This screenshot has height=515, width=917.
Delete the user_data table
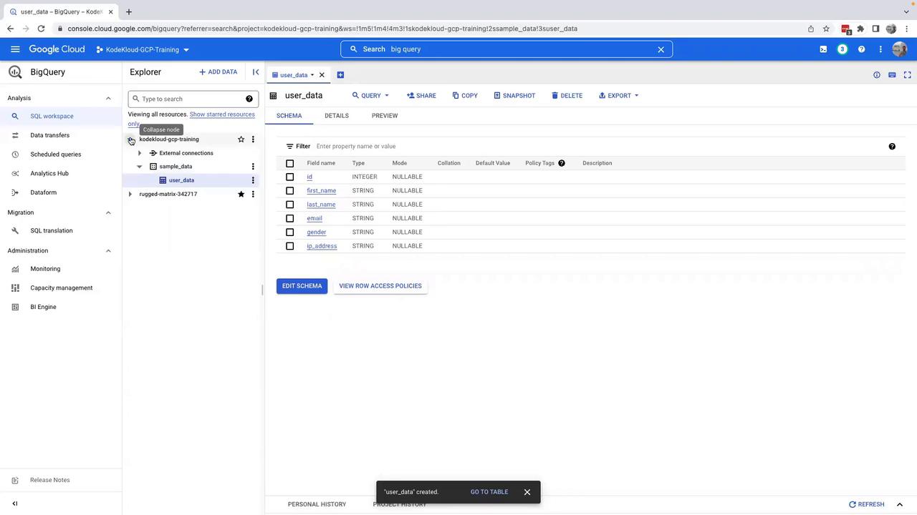[567, 96]
